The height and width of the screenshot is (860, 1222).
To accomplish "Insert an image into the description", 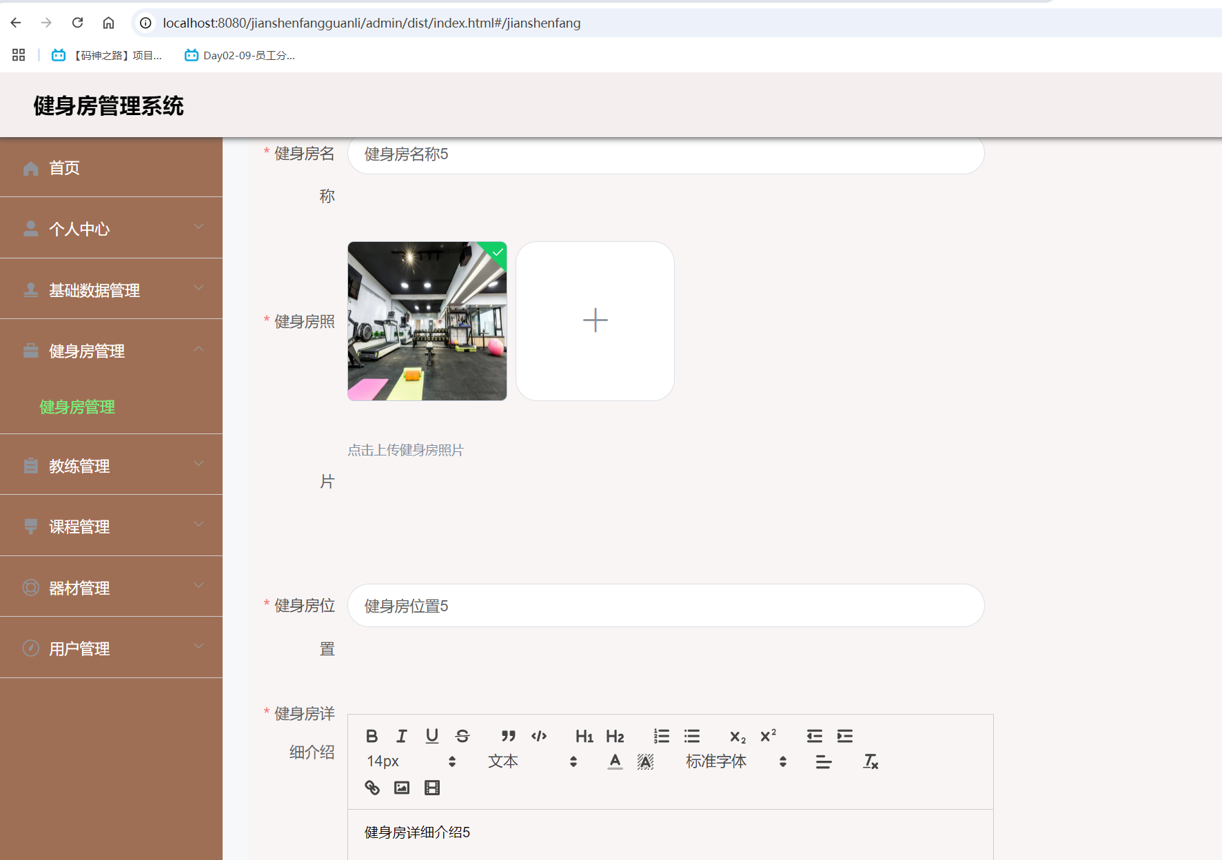I will [x=402, y=788].
